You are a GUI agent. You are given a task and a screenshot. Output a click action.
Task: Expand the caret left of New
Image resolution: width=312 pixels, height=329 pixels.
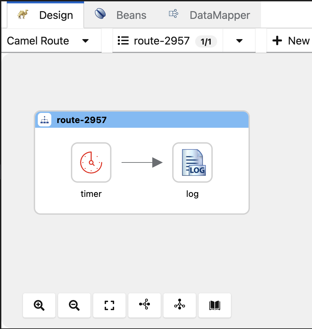click(239, 41)
